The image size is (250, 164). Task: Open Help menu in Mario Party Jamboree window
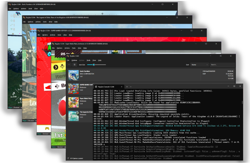tap(85, 48)
